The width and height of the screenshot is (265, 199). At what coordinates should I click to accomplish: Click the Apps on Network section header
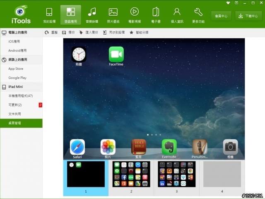point(21,59)
